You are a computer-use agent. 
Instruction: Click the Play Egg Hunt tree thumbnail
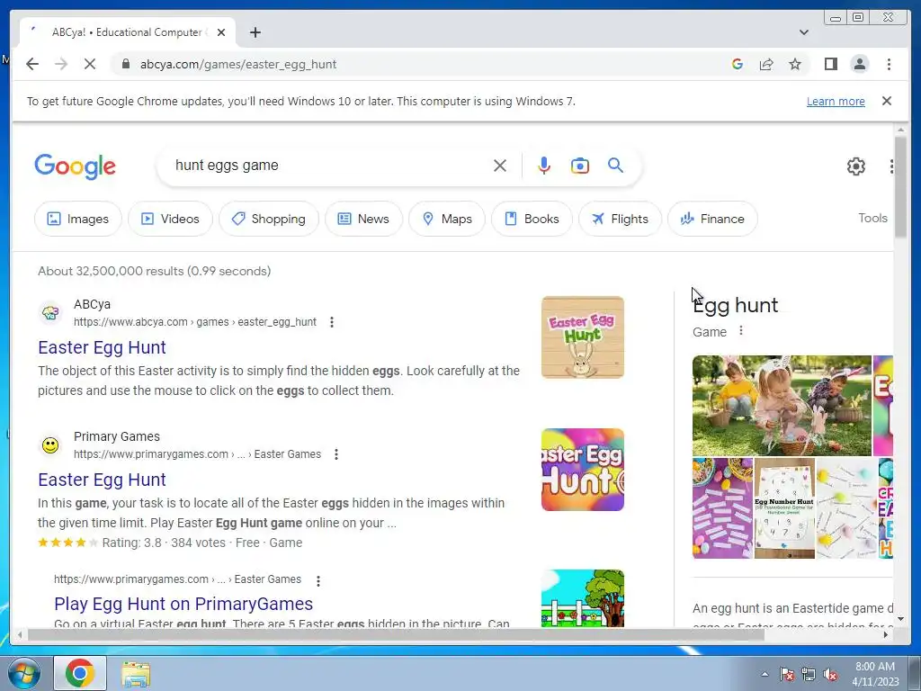click(583, 598)
